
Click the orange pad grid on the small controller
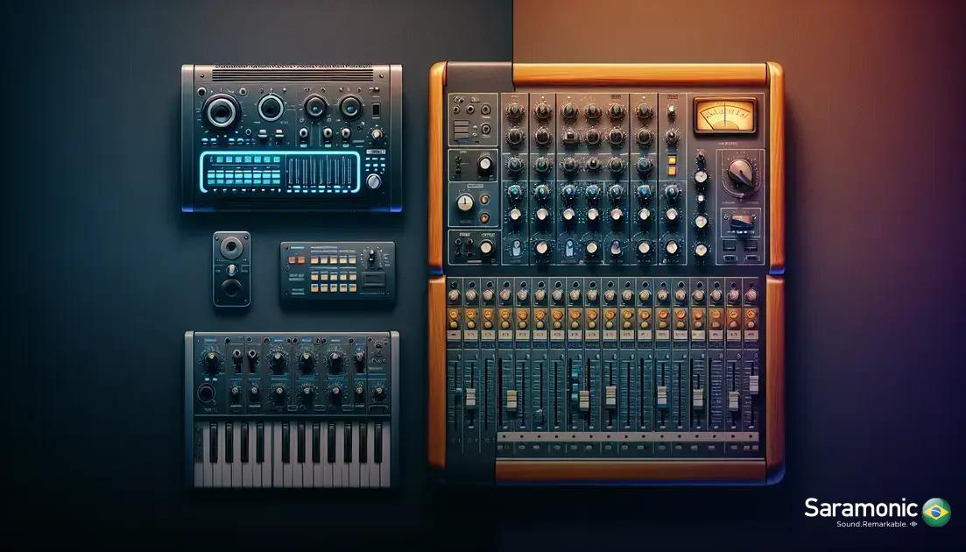[x=334, y=273]
